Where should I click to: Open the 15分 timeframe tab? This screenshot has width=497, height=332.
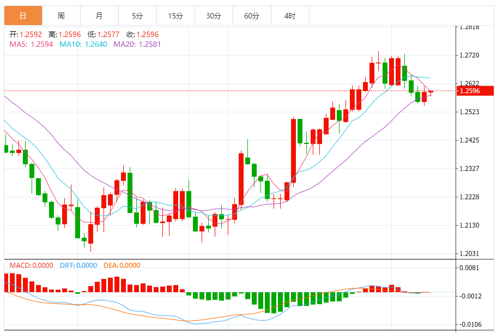point(175,16)
